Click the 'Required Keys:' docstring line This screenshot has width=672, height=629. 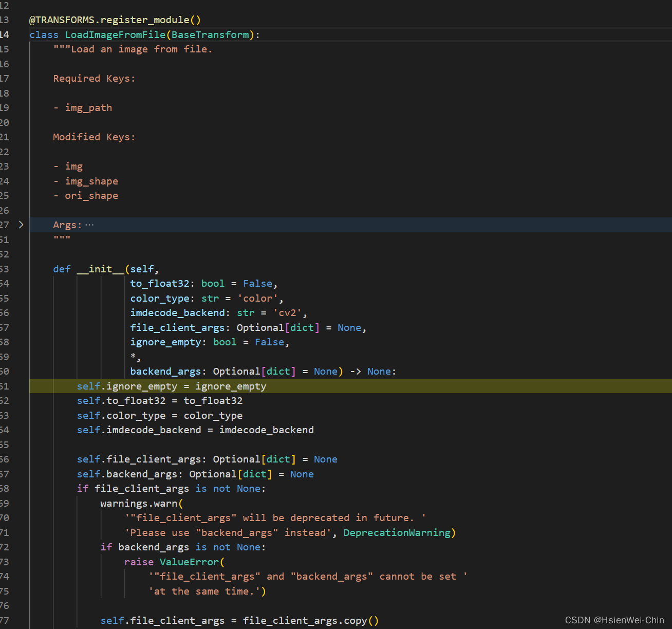94,79
